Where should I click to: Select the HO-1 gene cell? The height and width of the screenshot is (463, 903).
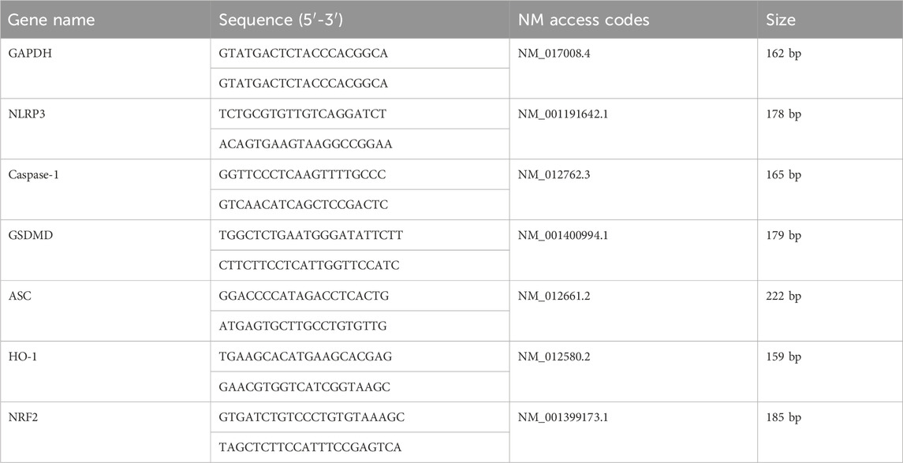(106, 372)
